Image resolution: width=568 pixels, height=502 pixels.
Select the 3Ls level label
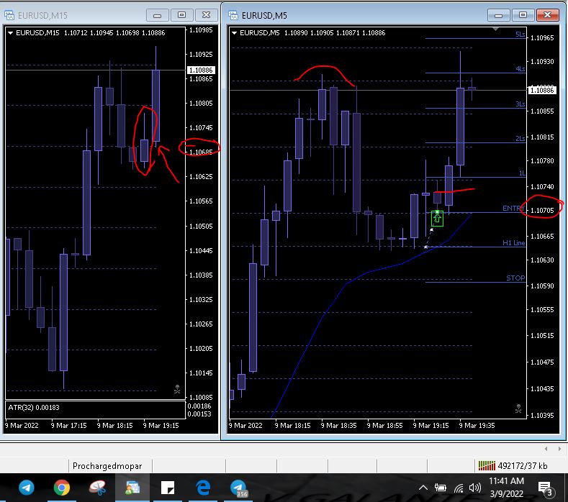coord(520,104)
